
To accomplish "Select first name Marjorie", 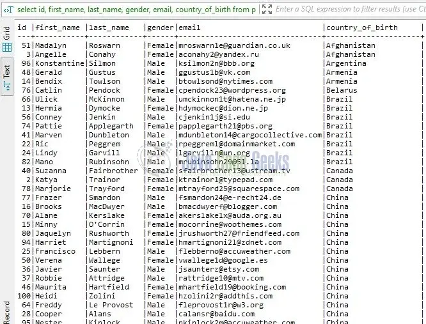I will click(53, 189).
